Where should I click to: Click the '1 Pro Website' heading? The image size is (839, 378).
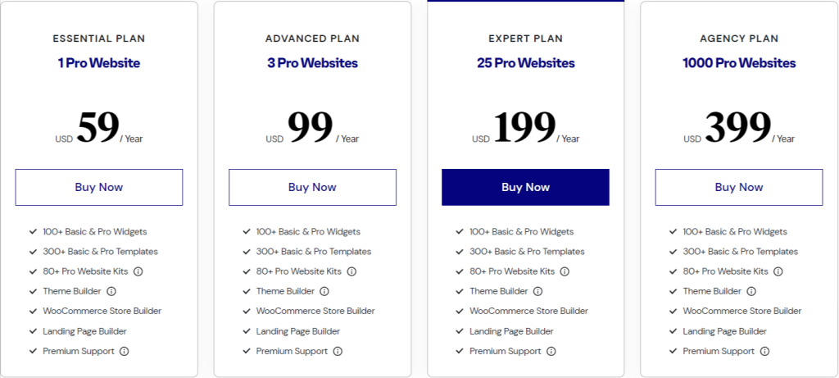tap(99, 63)
